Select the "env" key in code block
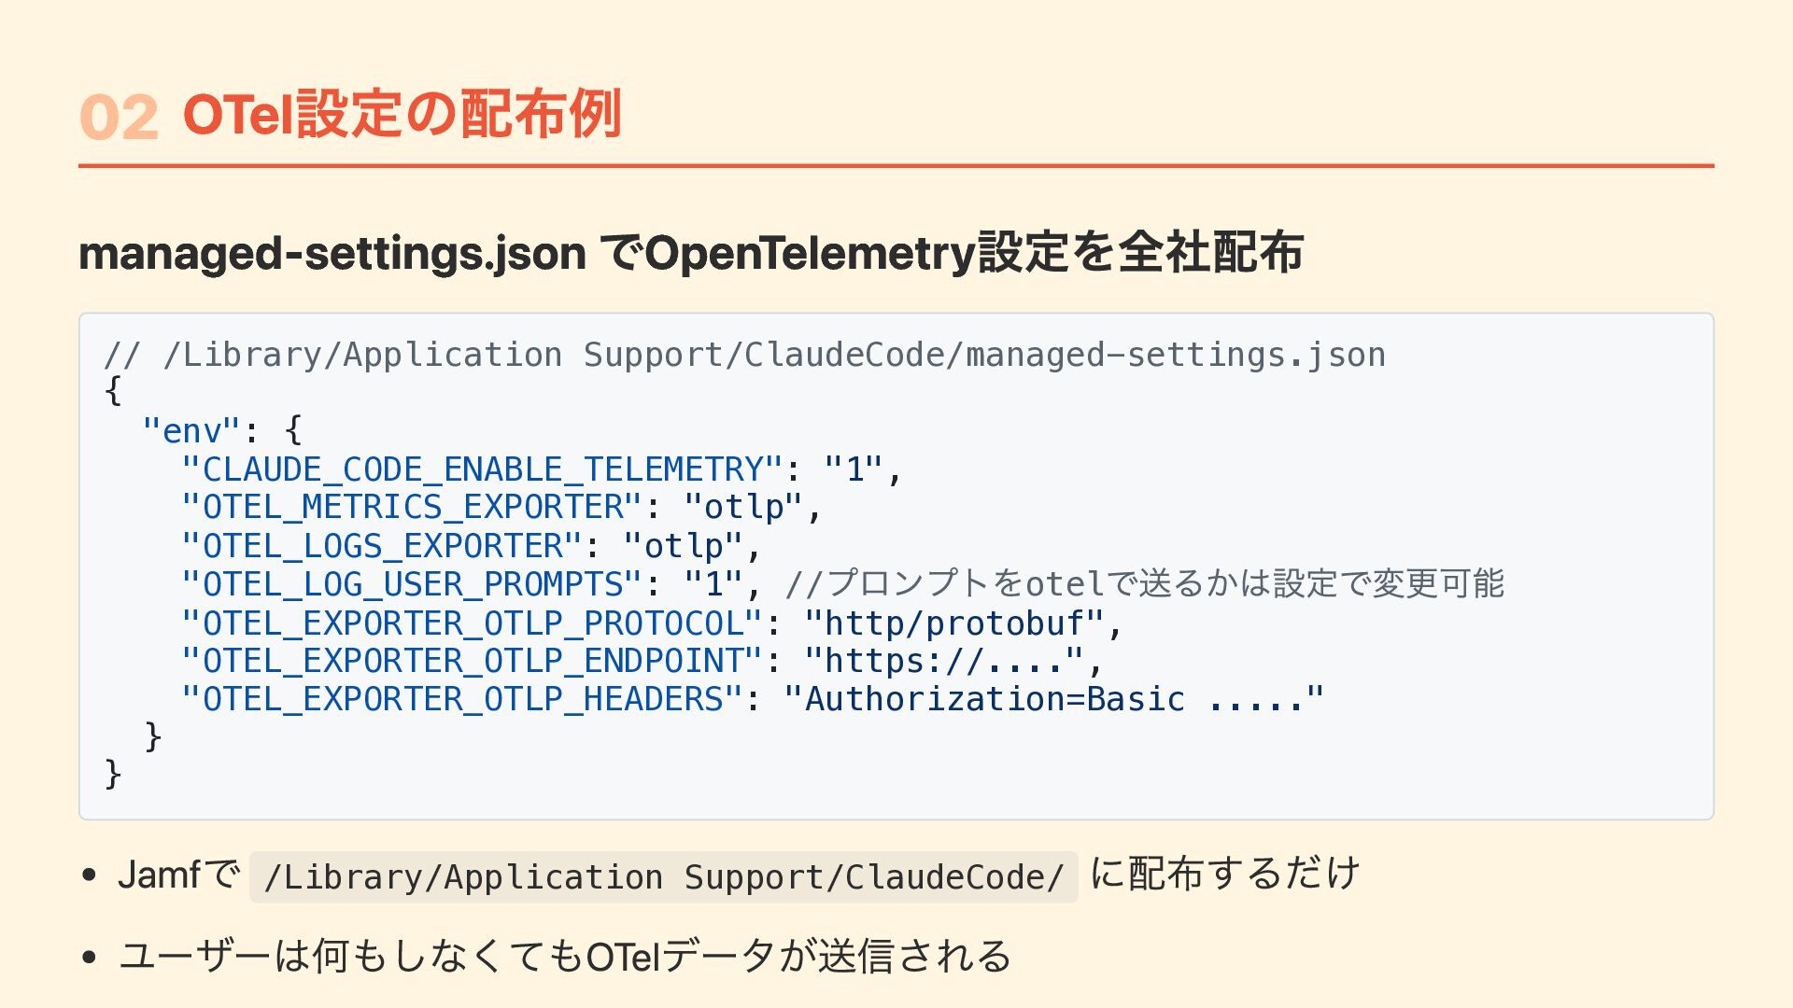 (191, 431)
